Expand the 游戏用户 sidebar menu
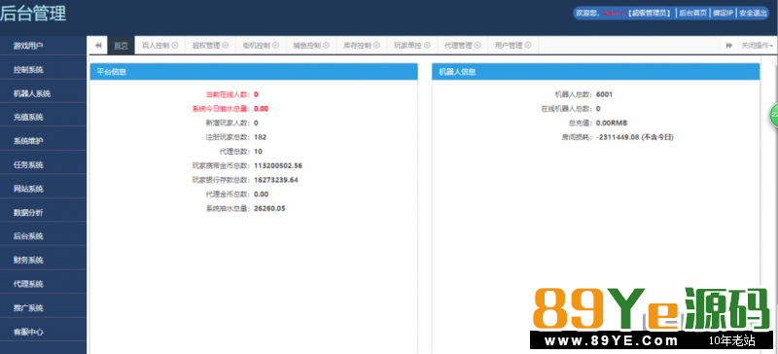778x354 pixels. coord(43,46)
